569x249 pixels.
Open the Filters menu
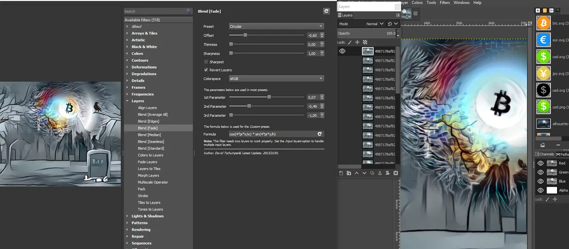tap(445, 3)
